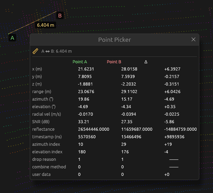
Task: Click Point B reflectance 11659687.0000
Action: (x=137, y=129)
